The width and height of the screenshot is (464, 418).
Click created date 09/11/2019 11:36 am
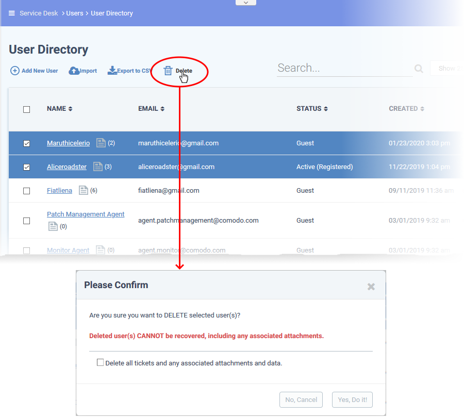(x=421, y=190)
